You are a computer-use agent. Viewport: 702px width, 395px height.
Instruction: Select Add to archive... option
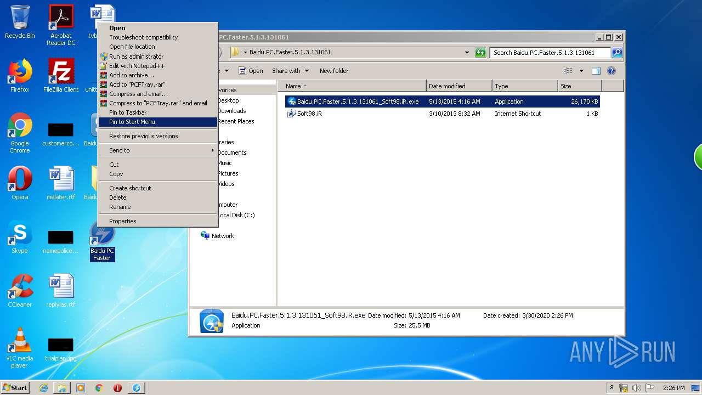[158, 75]
